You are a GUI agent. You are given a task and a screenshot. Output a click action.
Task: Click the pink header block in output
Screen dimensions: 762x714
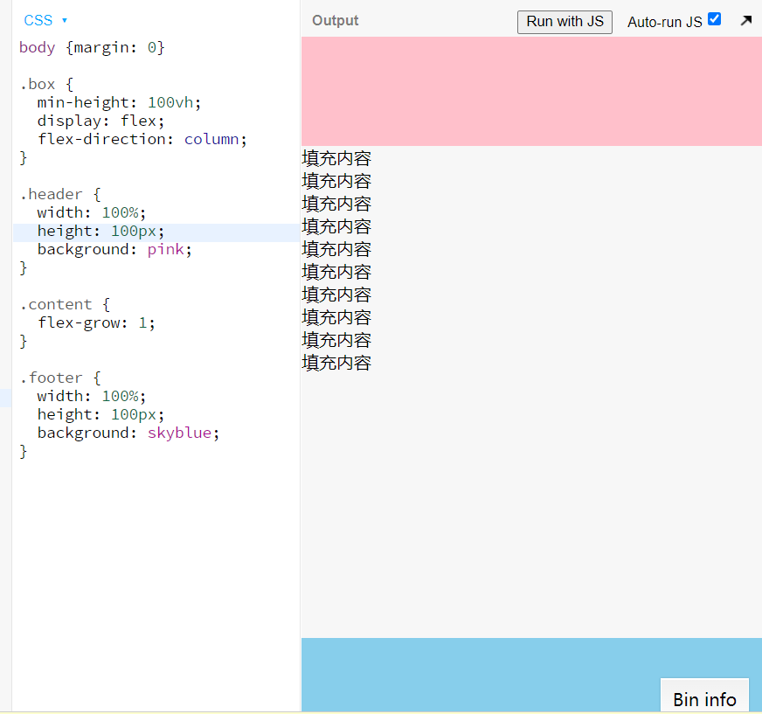pos(531,92)
